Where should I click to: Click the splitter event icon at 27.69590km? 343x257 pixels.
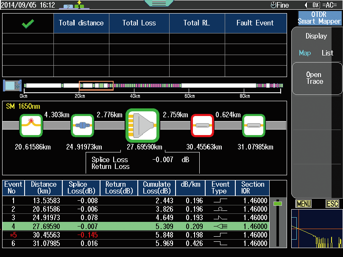pyautogui.click(x=142, y=126)
